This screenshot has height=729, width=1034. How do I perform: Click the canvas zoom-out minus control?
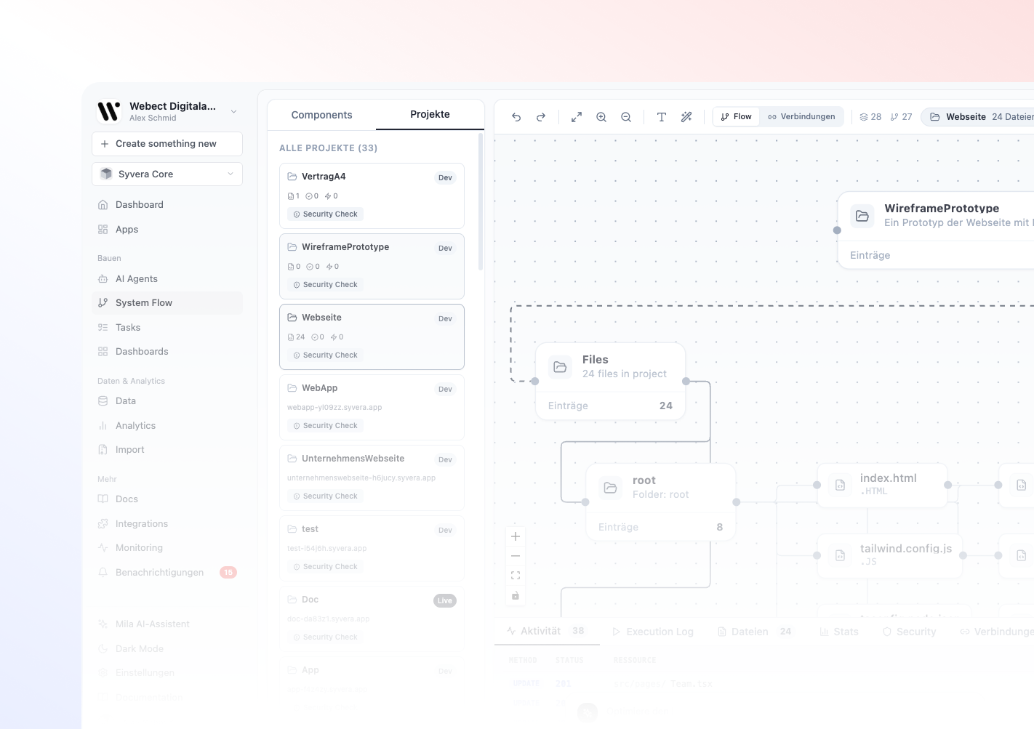coord(516,556)
